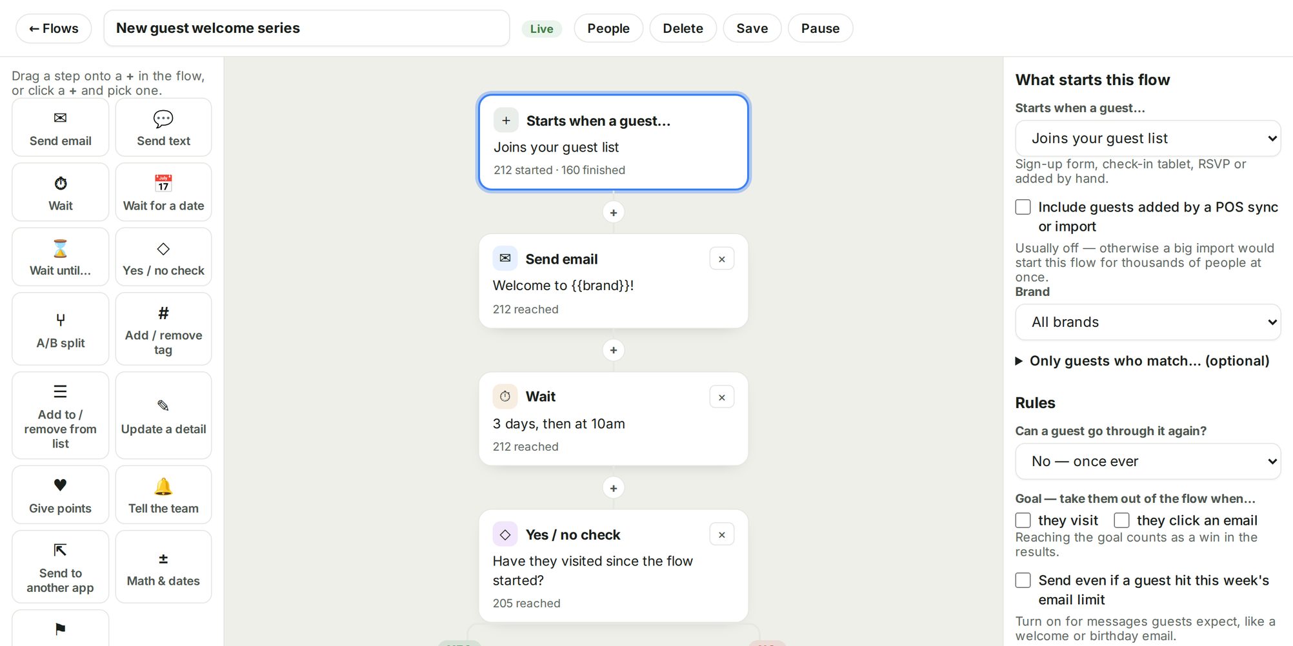This screenshot has width=1293, height=646.
Task: Add a step between Send email and Wait
Action: (613, 350)
